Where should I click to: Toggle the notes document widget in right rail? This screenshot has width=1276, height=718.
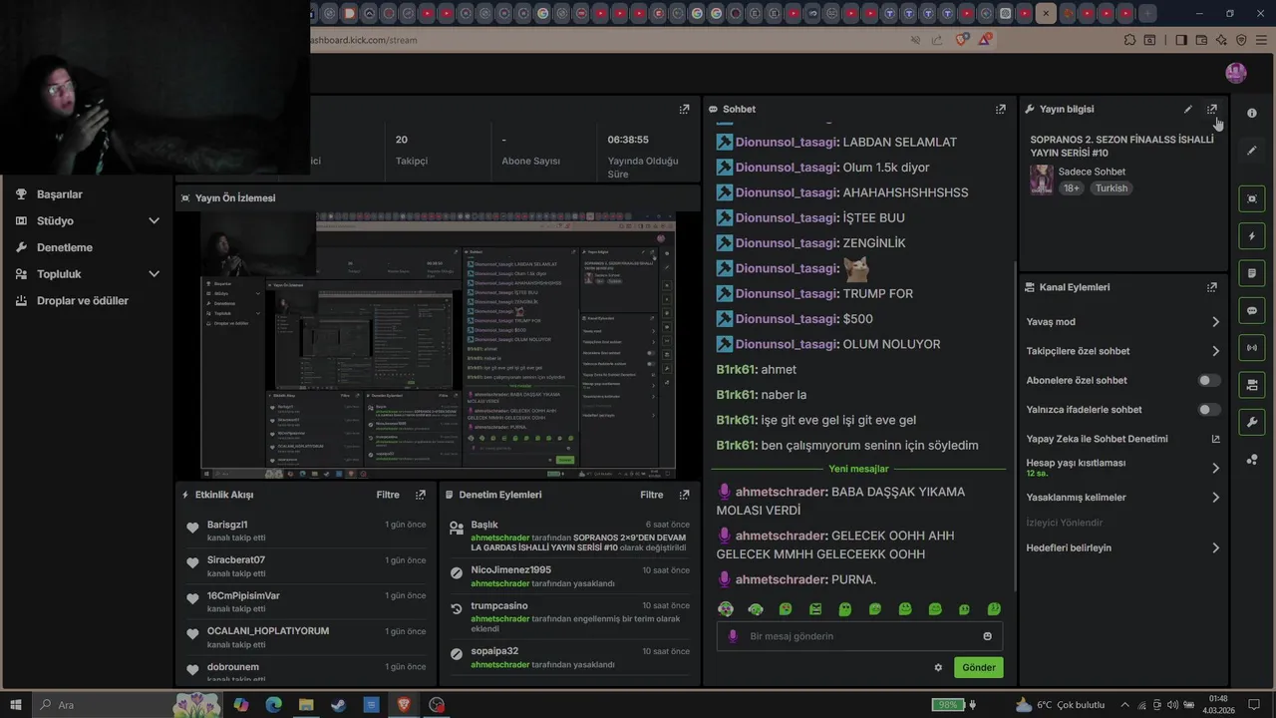(1252, 273)
